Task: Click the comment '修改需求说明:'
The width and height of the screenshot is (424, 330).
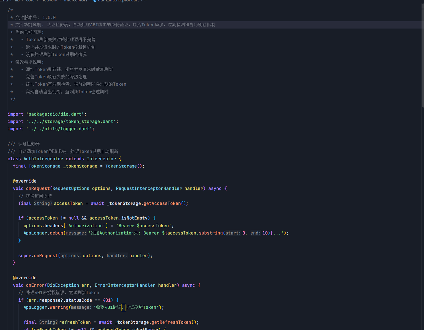Action: pos(29,62)
